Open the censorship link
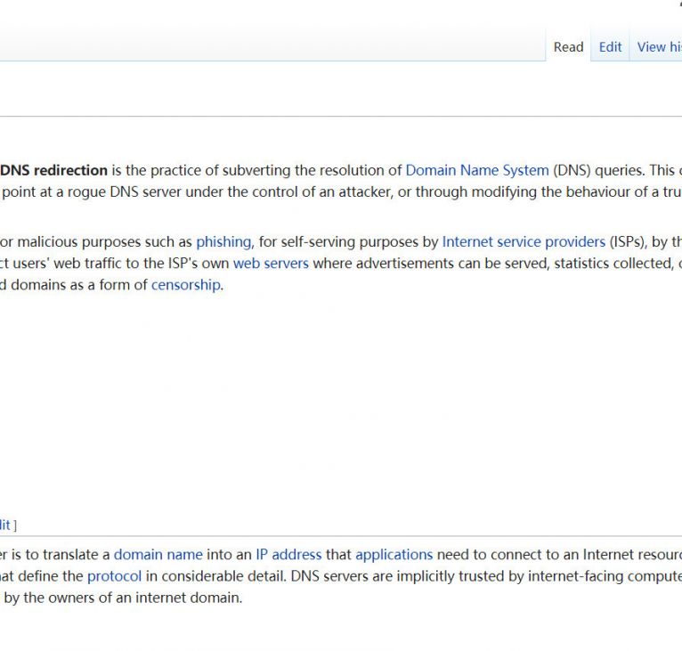Image resolution: width=682 pixels, height=651 pixels. coord(185,285)
